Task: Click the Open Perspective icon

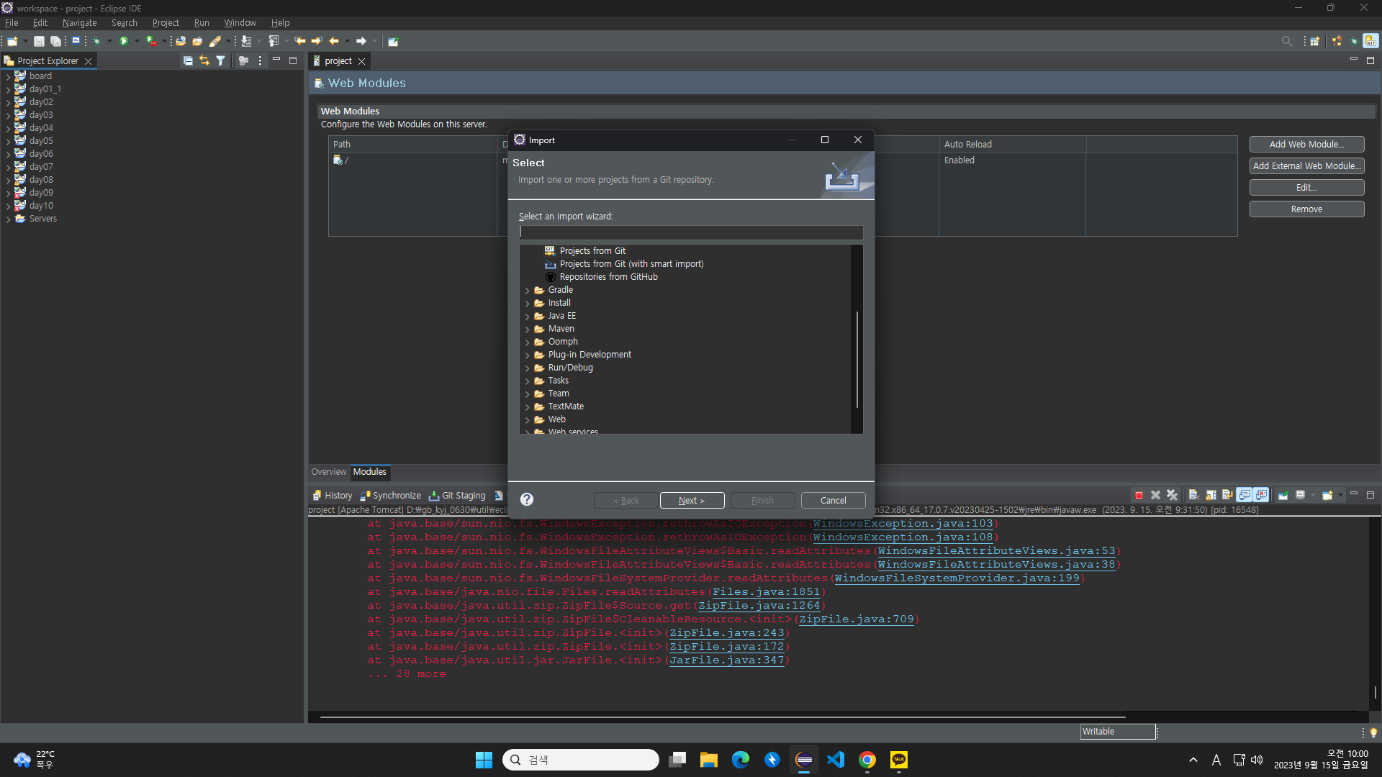Action: 1314,41
